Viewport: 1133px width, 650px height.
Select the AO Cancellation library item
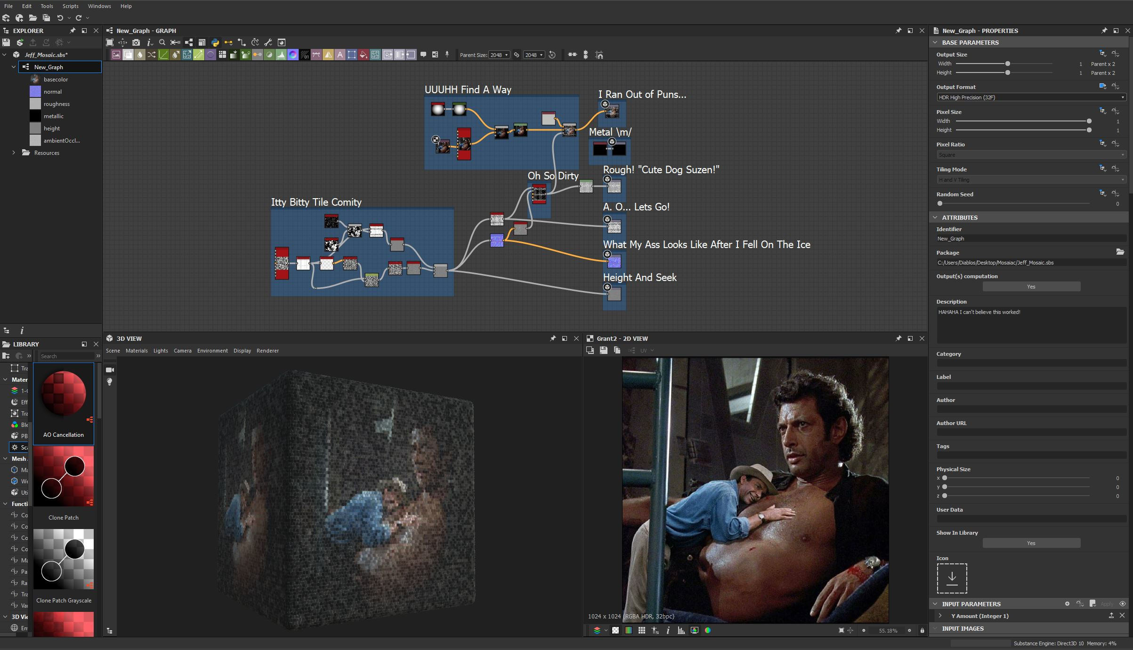[64, 404]
